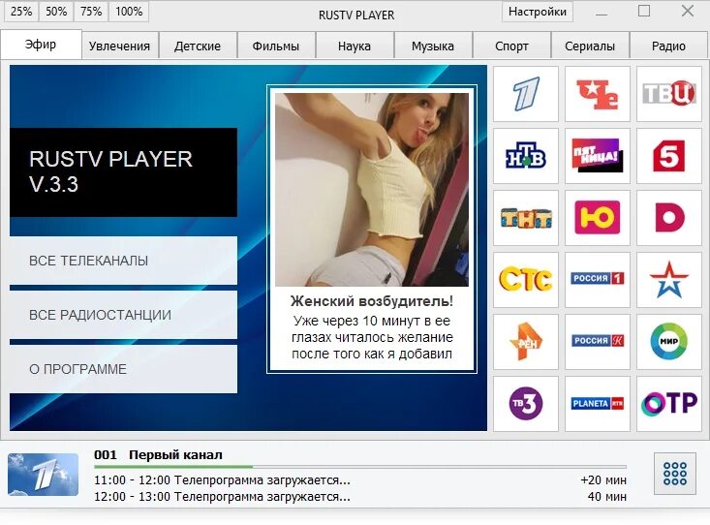The image size is (710, 525).
Task: Open the ТВЦ channel tile
Action: (x=669, y=94)
